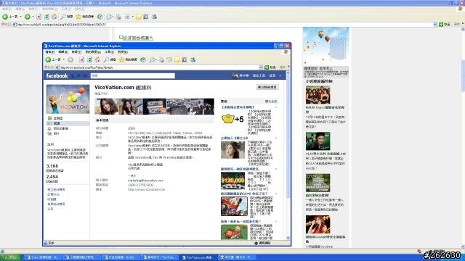Image resolution: width=465 pixels, height=261 pixels.
Task: Click the Back arrow in the Facebook window
Action: (x=48, y=59)
